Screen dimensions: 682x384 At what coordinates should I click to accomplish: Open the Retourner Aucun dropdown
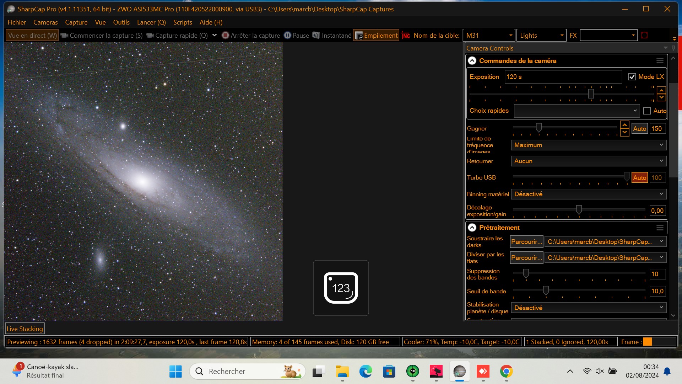point(589,161)
